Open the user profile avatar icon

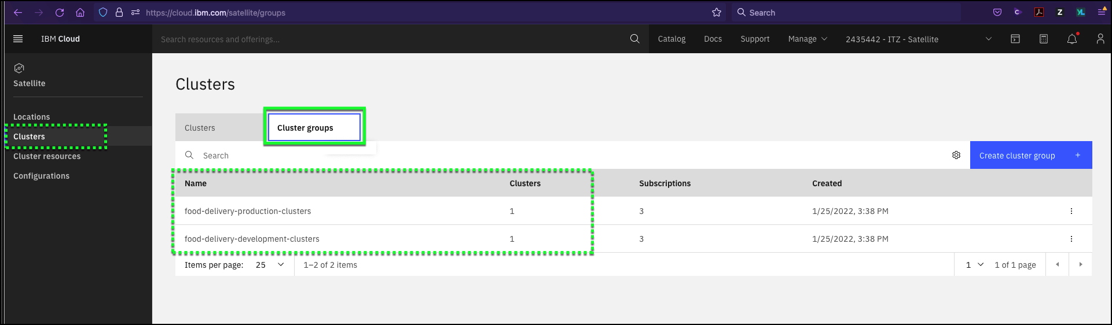[x=1100, y=39]
